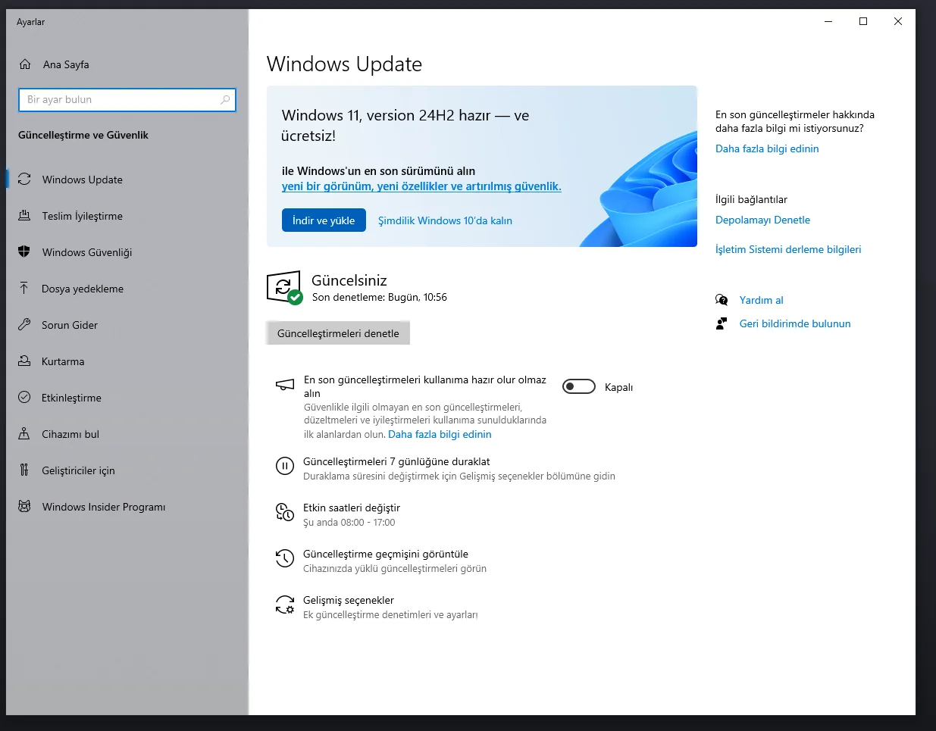Click the pause icon for 7-day update pause
Viewport: 936px width, 731px height.
click(285, 466)
